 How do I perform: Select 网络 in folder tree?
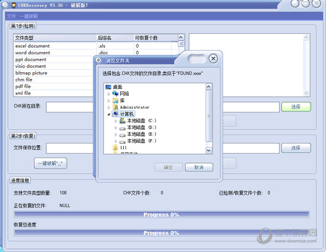pyautogui.click(x=124, y=94)
